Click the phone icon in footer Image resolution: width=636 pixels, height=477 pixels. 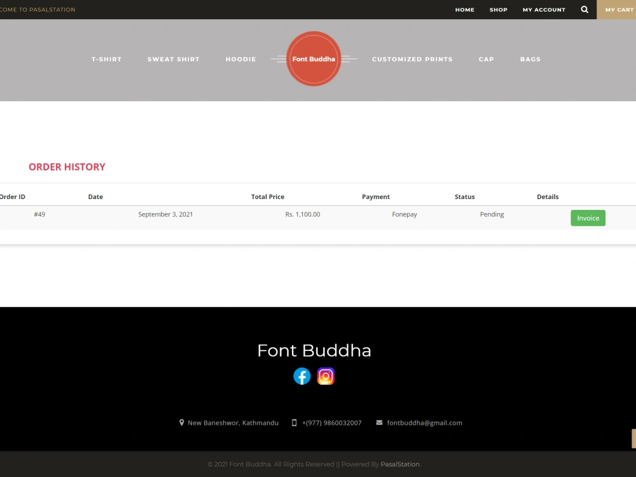coord(294,423)
